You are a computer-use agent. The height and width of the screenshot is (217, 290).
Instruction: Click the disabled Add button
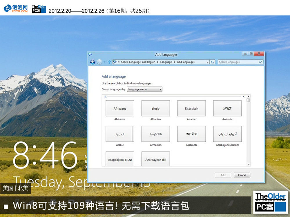(x=223, y=175)
